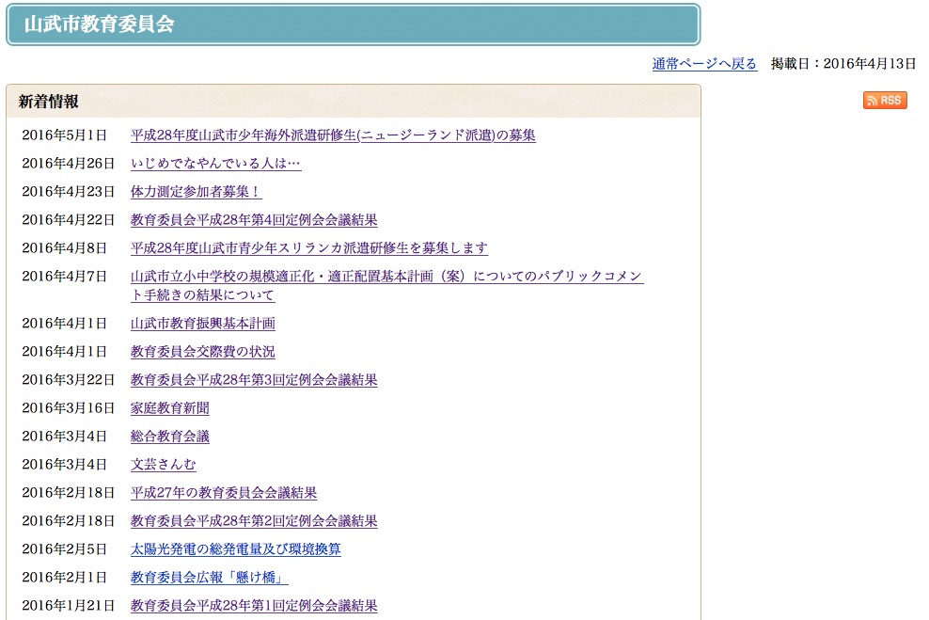
Task: View the 第3回定例会会議結果 page
Action: [254, 379]
